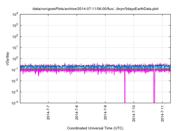The width and height of the screenshot is (188, 131).
Task: Click the 10^0 y-axis tick label
Action: coord(15,59)
